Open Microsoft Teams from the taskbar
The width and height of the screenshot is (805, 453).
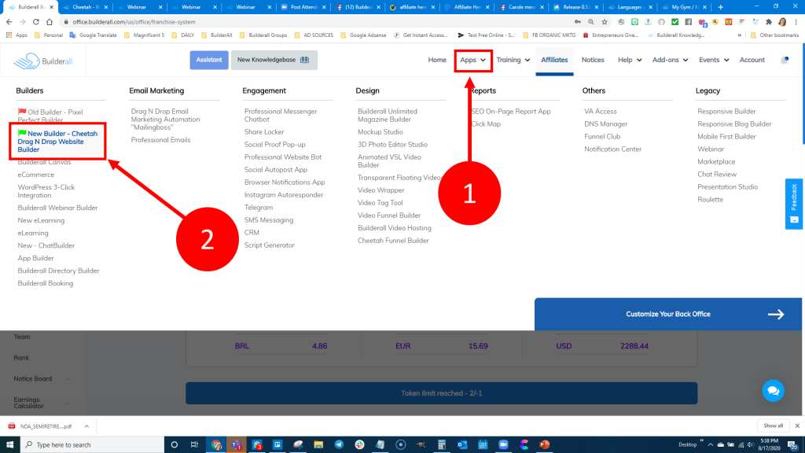pyautogui.click(x=236, y=445)
